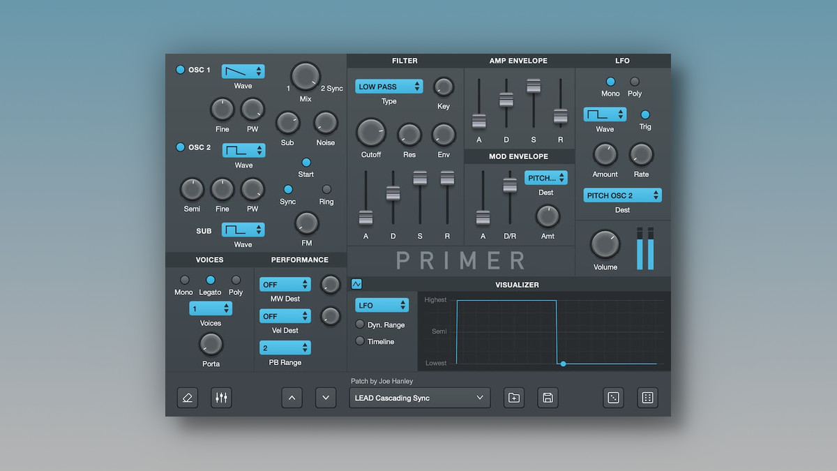Open the Vel Dest dropdown
This screenshot has height=471, width=837.
pyautogui.click(x=285, y=316)
